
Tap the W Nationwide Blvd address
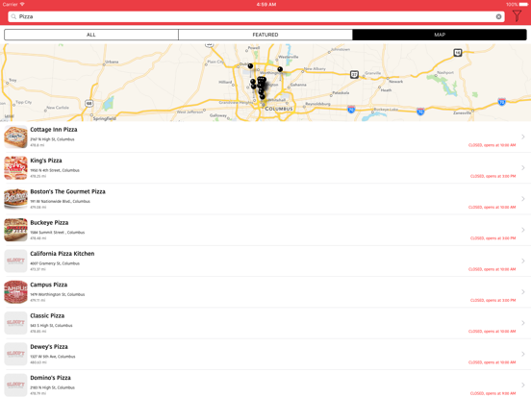tap(60, 201)
